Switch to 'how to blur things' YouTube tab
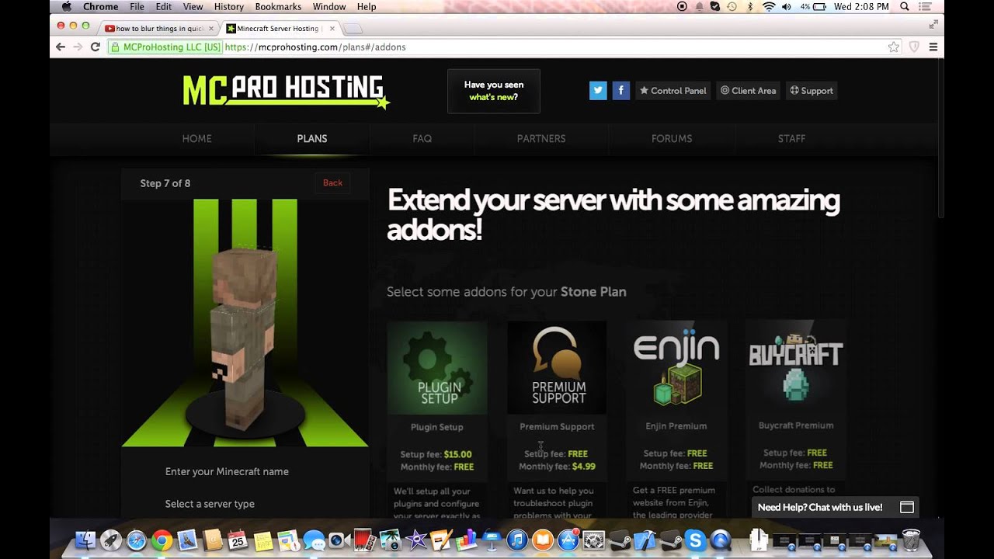 160,29
